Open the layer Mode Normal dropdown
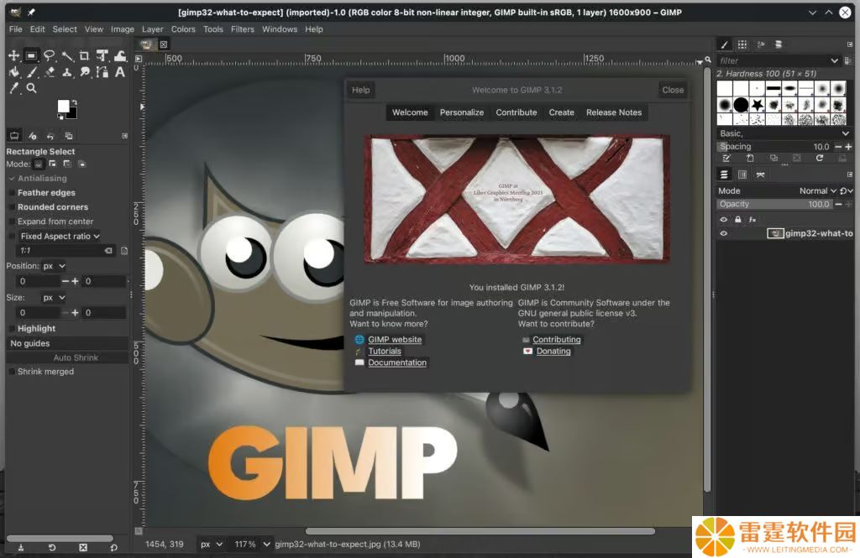Screen dimensions: 860x558 817,190
